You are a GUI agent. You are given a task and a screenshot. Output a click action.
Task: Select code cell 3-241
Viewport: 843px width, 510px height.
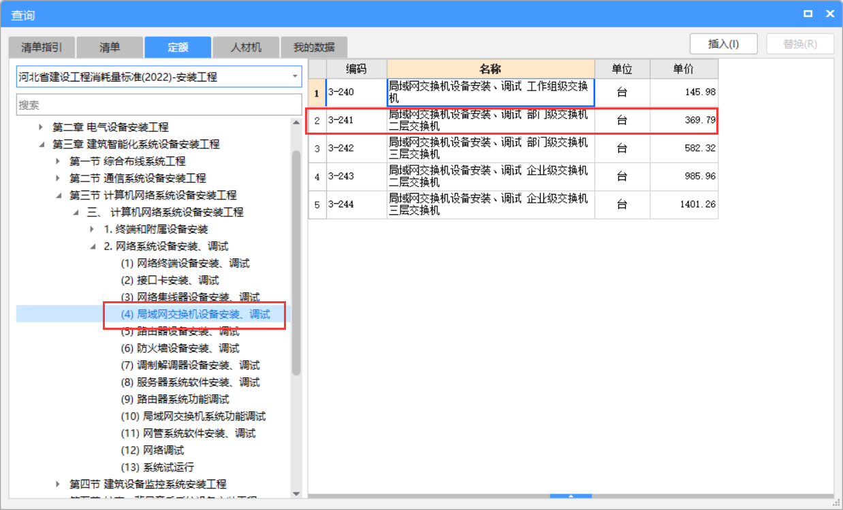point(356,121)
